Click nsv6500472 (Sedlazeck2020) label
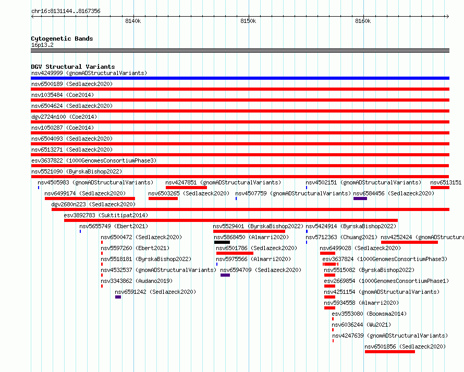Image resolution: width=464 pixels, height=372 pixels. coord(141,237)
